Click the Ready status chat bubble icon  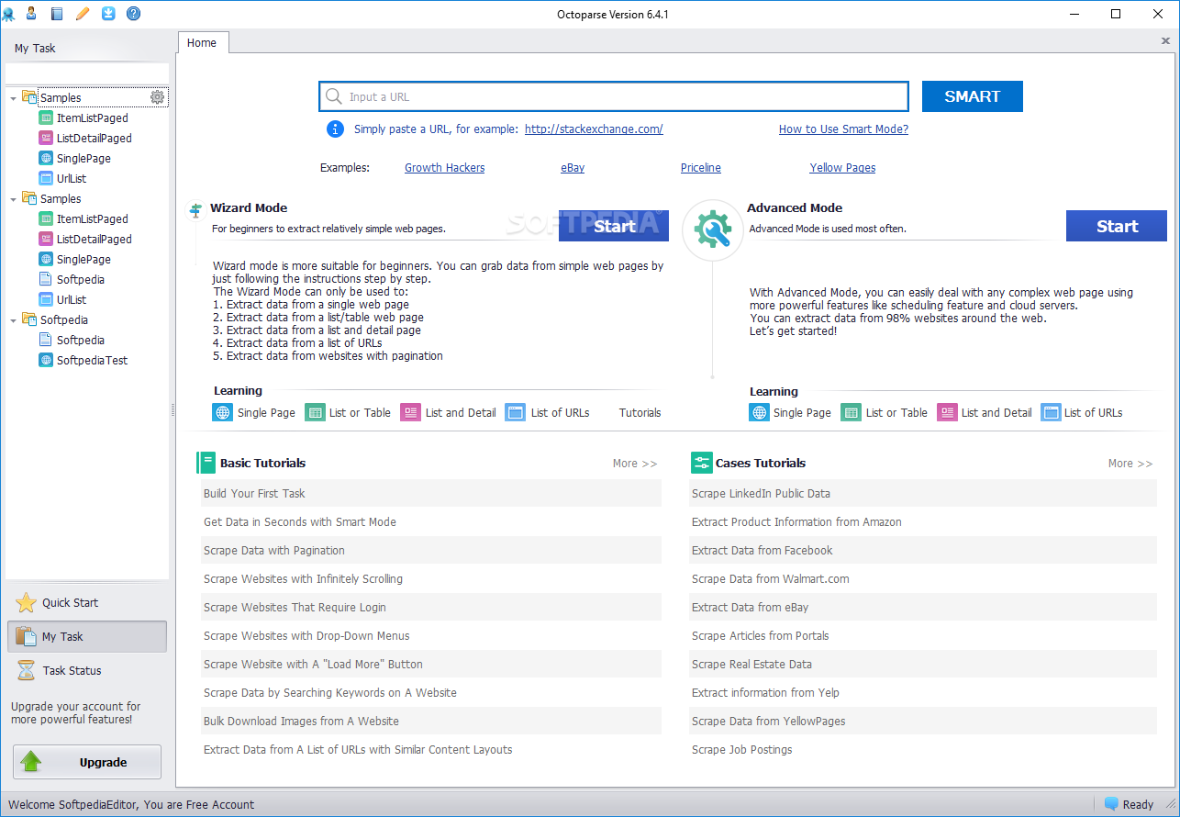pos(1111,804)
